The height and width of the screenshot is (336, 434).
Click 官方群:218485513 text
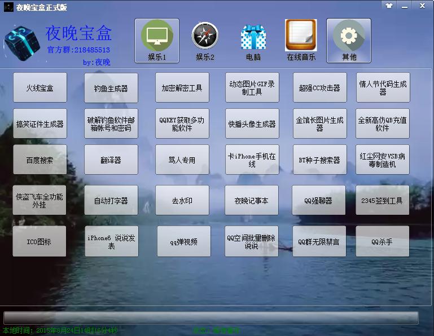click(78, 50)
